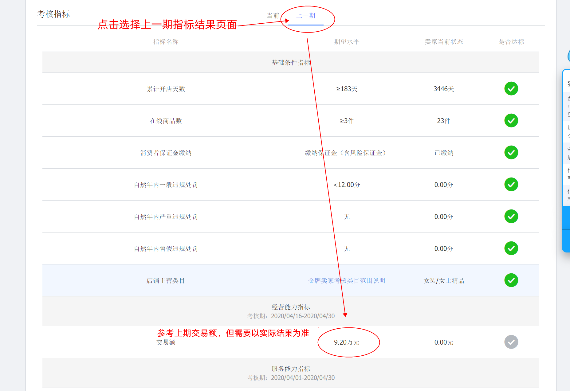Click the 卖家当前状态 column header
This screenshot has width=570, height=391.
(x=444, y=42)
